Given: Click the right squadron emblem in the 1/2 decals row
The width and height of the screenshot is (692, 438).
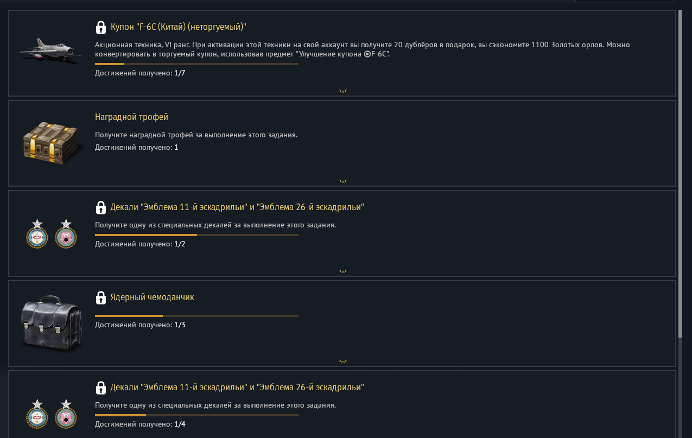Looking at the screenshot, I should (x=66, y=234).
